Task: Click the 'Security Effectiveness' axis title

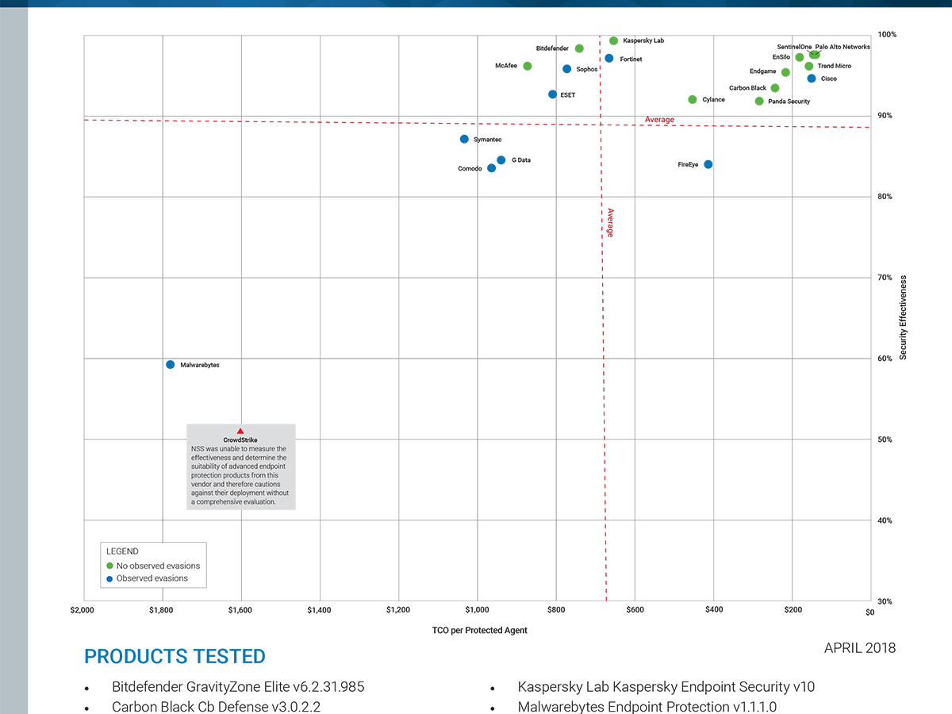Action: 902,317
